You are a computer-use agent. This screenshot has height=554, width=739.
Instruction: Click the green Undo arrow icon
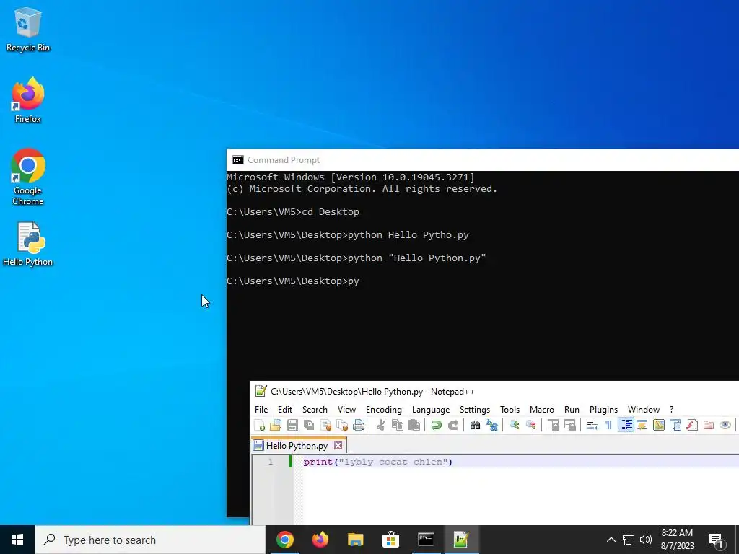pos(437,426)
